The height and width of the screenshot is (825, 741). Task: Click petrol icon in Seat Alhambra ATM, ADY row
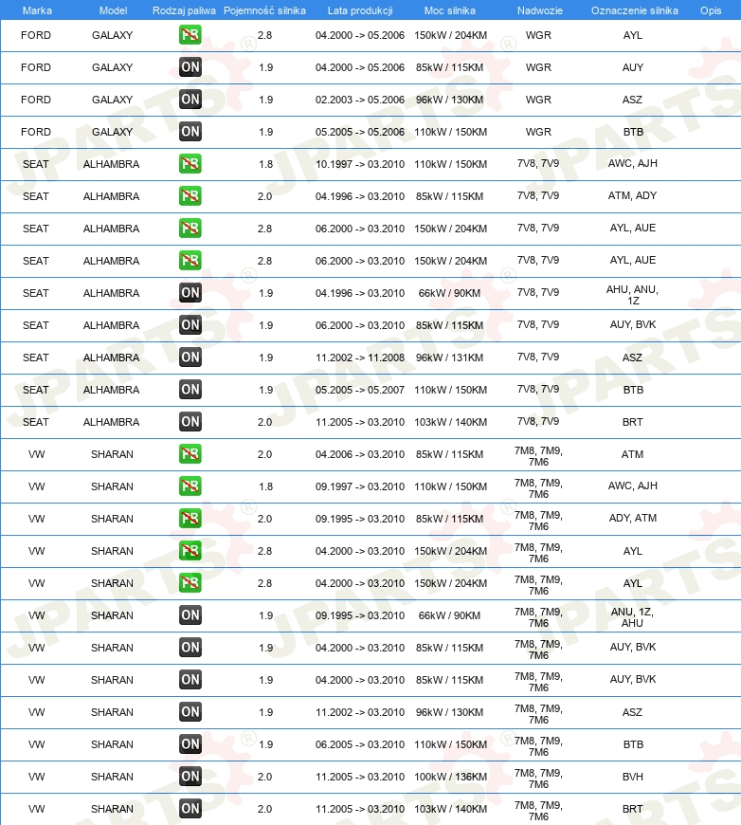190,196
